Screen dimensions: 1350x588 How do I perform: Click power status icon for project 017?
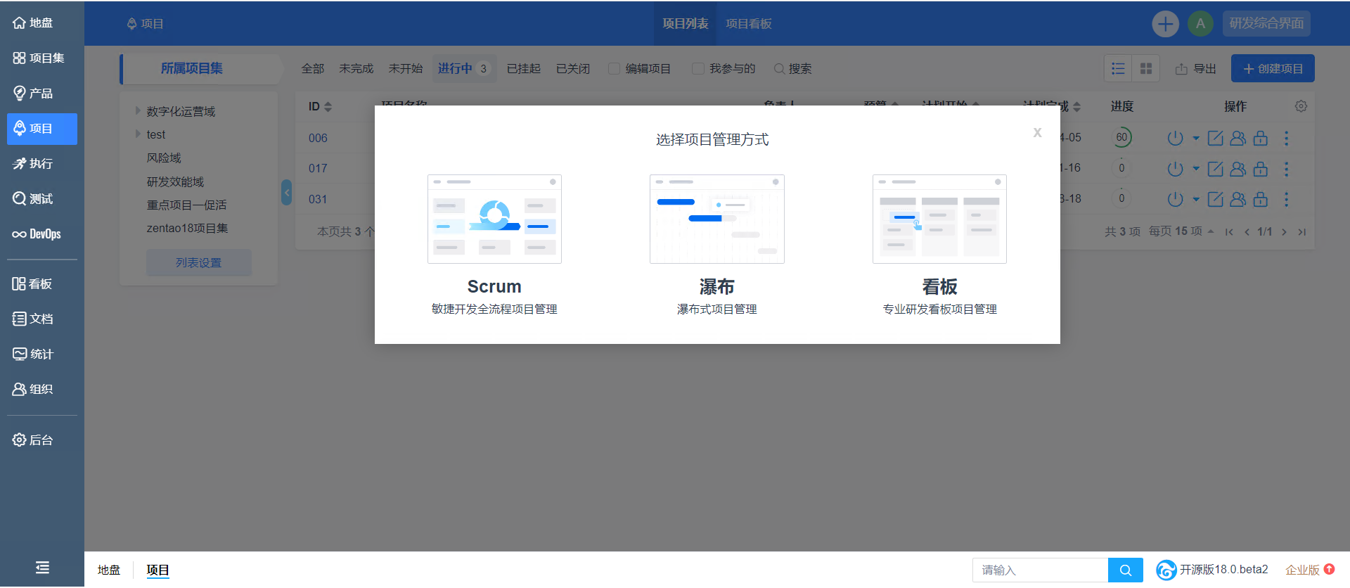[x=1175, y=169]
